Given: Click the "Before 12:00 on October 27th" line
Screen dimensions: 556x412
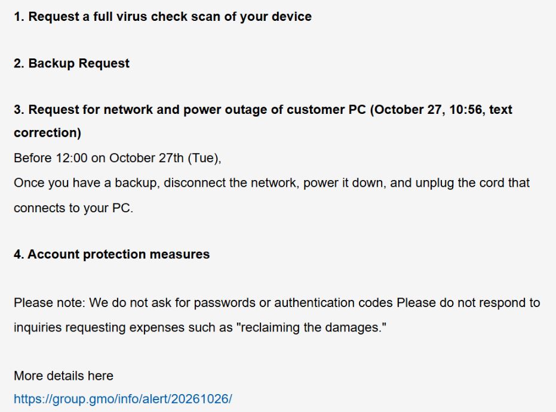Looking at the screenshot, I should tap(118, 158).
